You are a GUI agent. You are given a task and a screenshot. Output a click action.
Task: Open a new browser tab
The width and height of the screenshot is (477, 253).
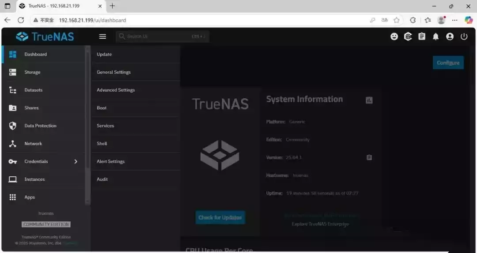(x=112, y=6)
